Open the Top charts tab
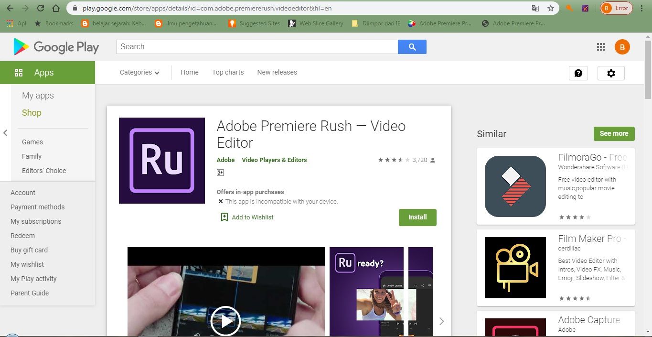This screenshot has width=652, height=337. point(228,72)
